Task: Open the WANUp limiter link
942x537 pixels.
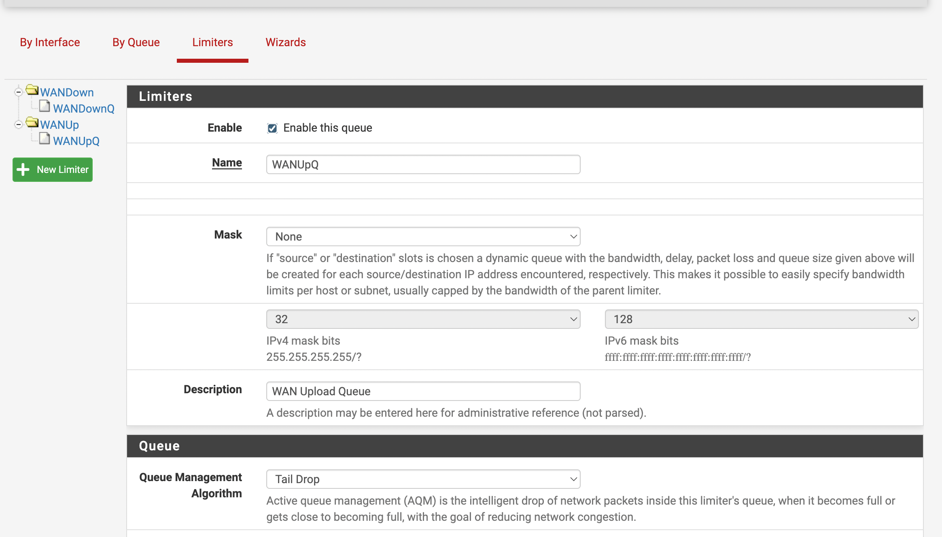Action: (x=59, y=125)
